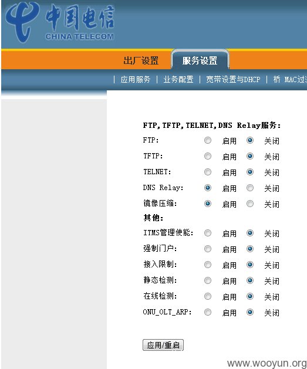The image size is (307, 369).
Task: Select DNS Relay 启用 radio button
Action: coord(208,188)
